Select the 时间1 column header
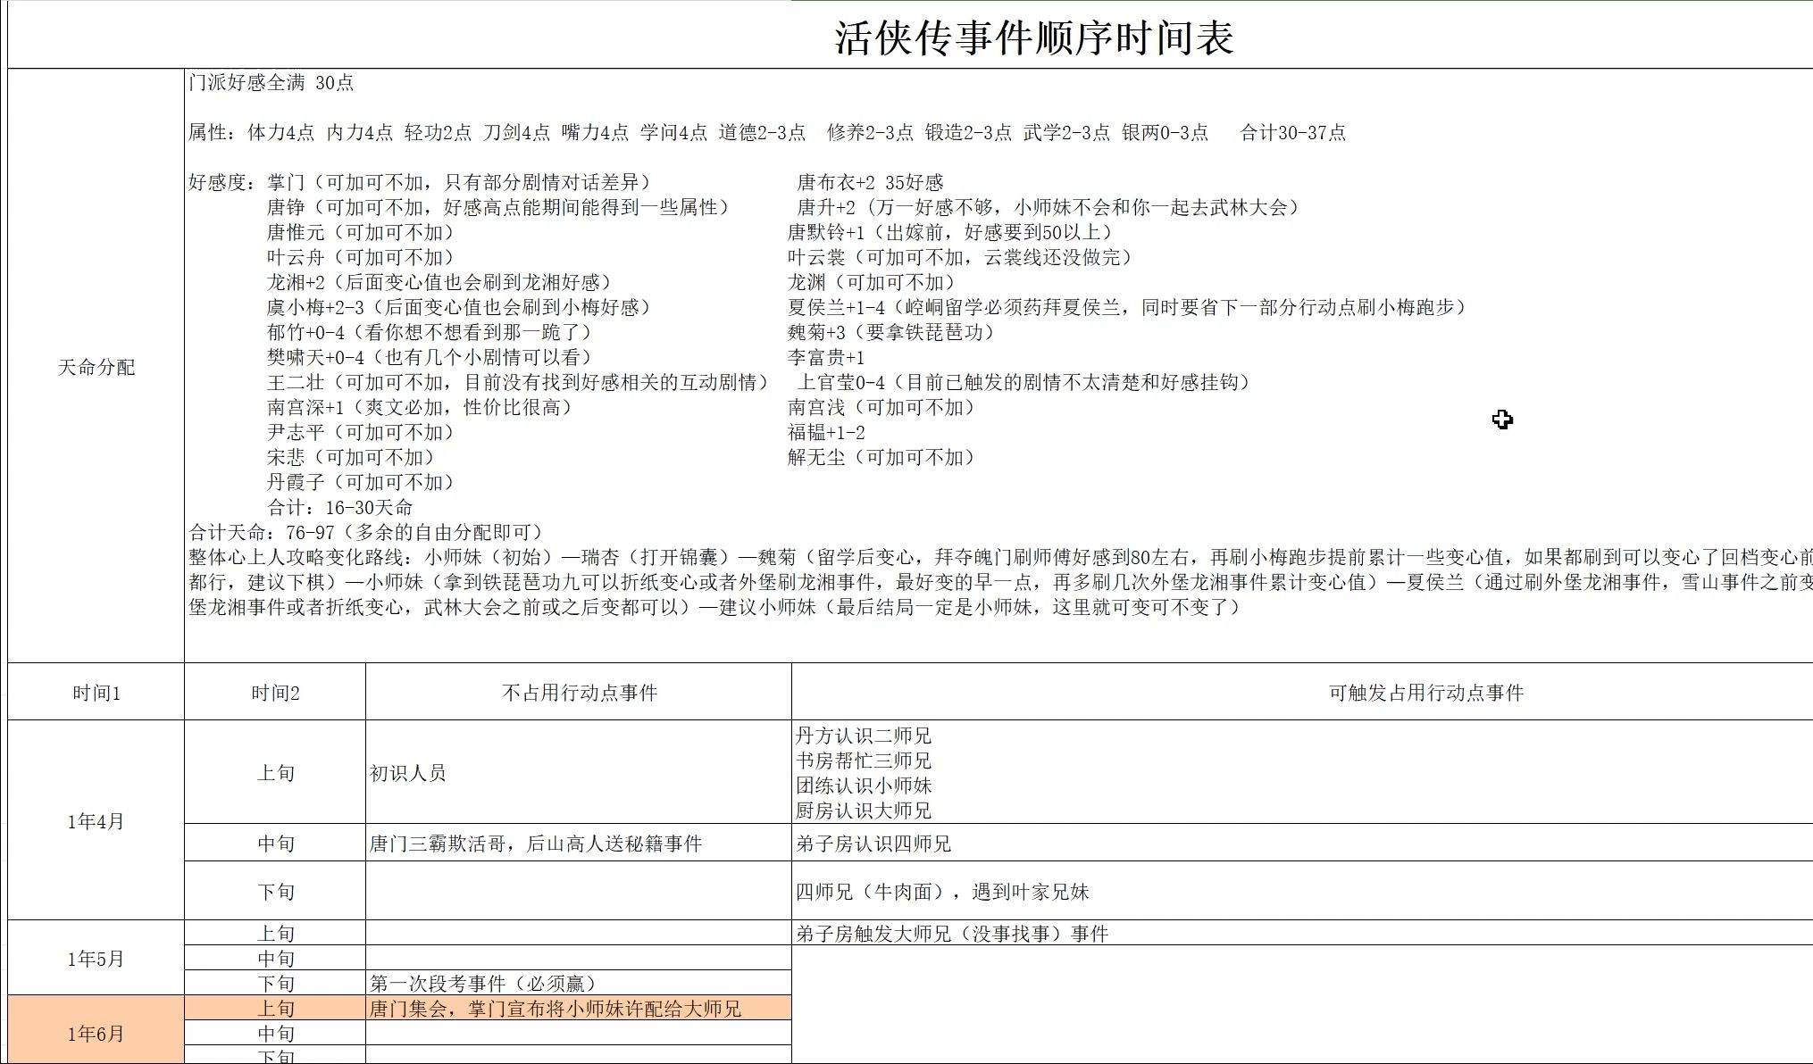1813x1064 pixels. 96,693
